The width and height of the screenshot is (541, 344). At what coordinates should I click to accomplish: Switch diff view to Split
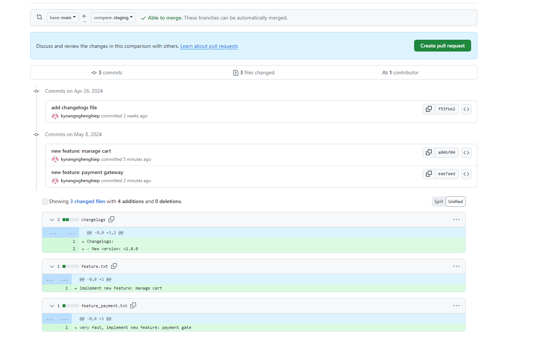[x=438, y=202]
